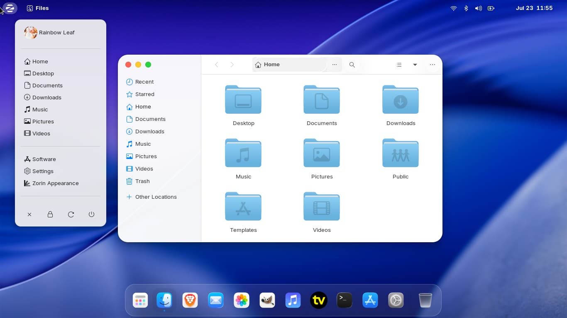Open the Trash in dock
The height and width of the screenshot is (318, 567).
[425, 300]
